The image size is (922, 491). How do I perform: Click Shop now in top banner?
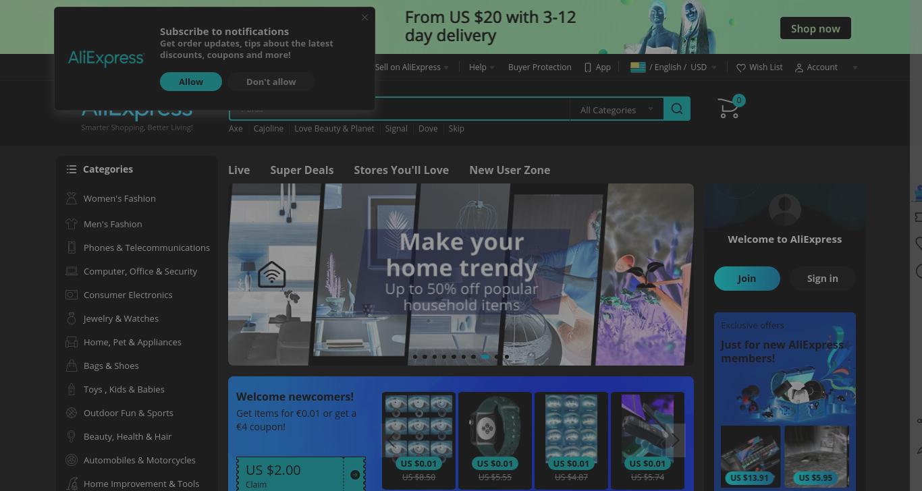[815, 28]
